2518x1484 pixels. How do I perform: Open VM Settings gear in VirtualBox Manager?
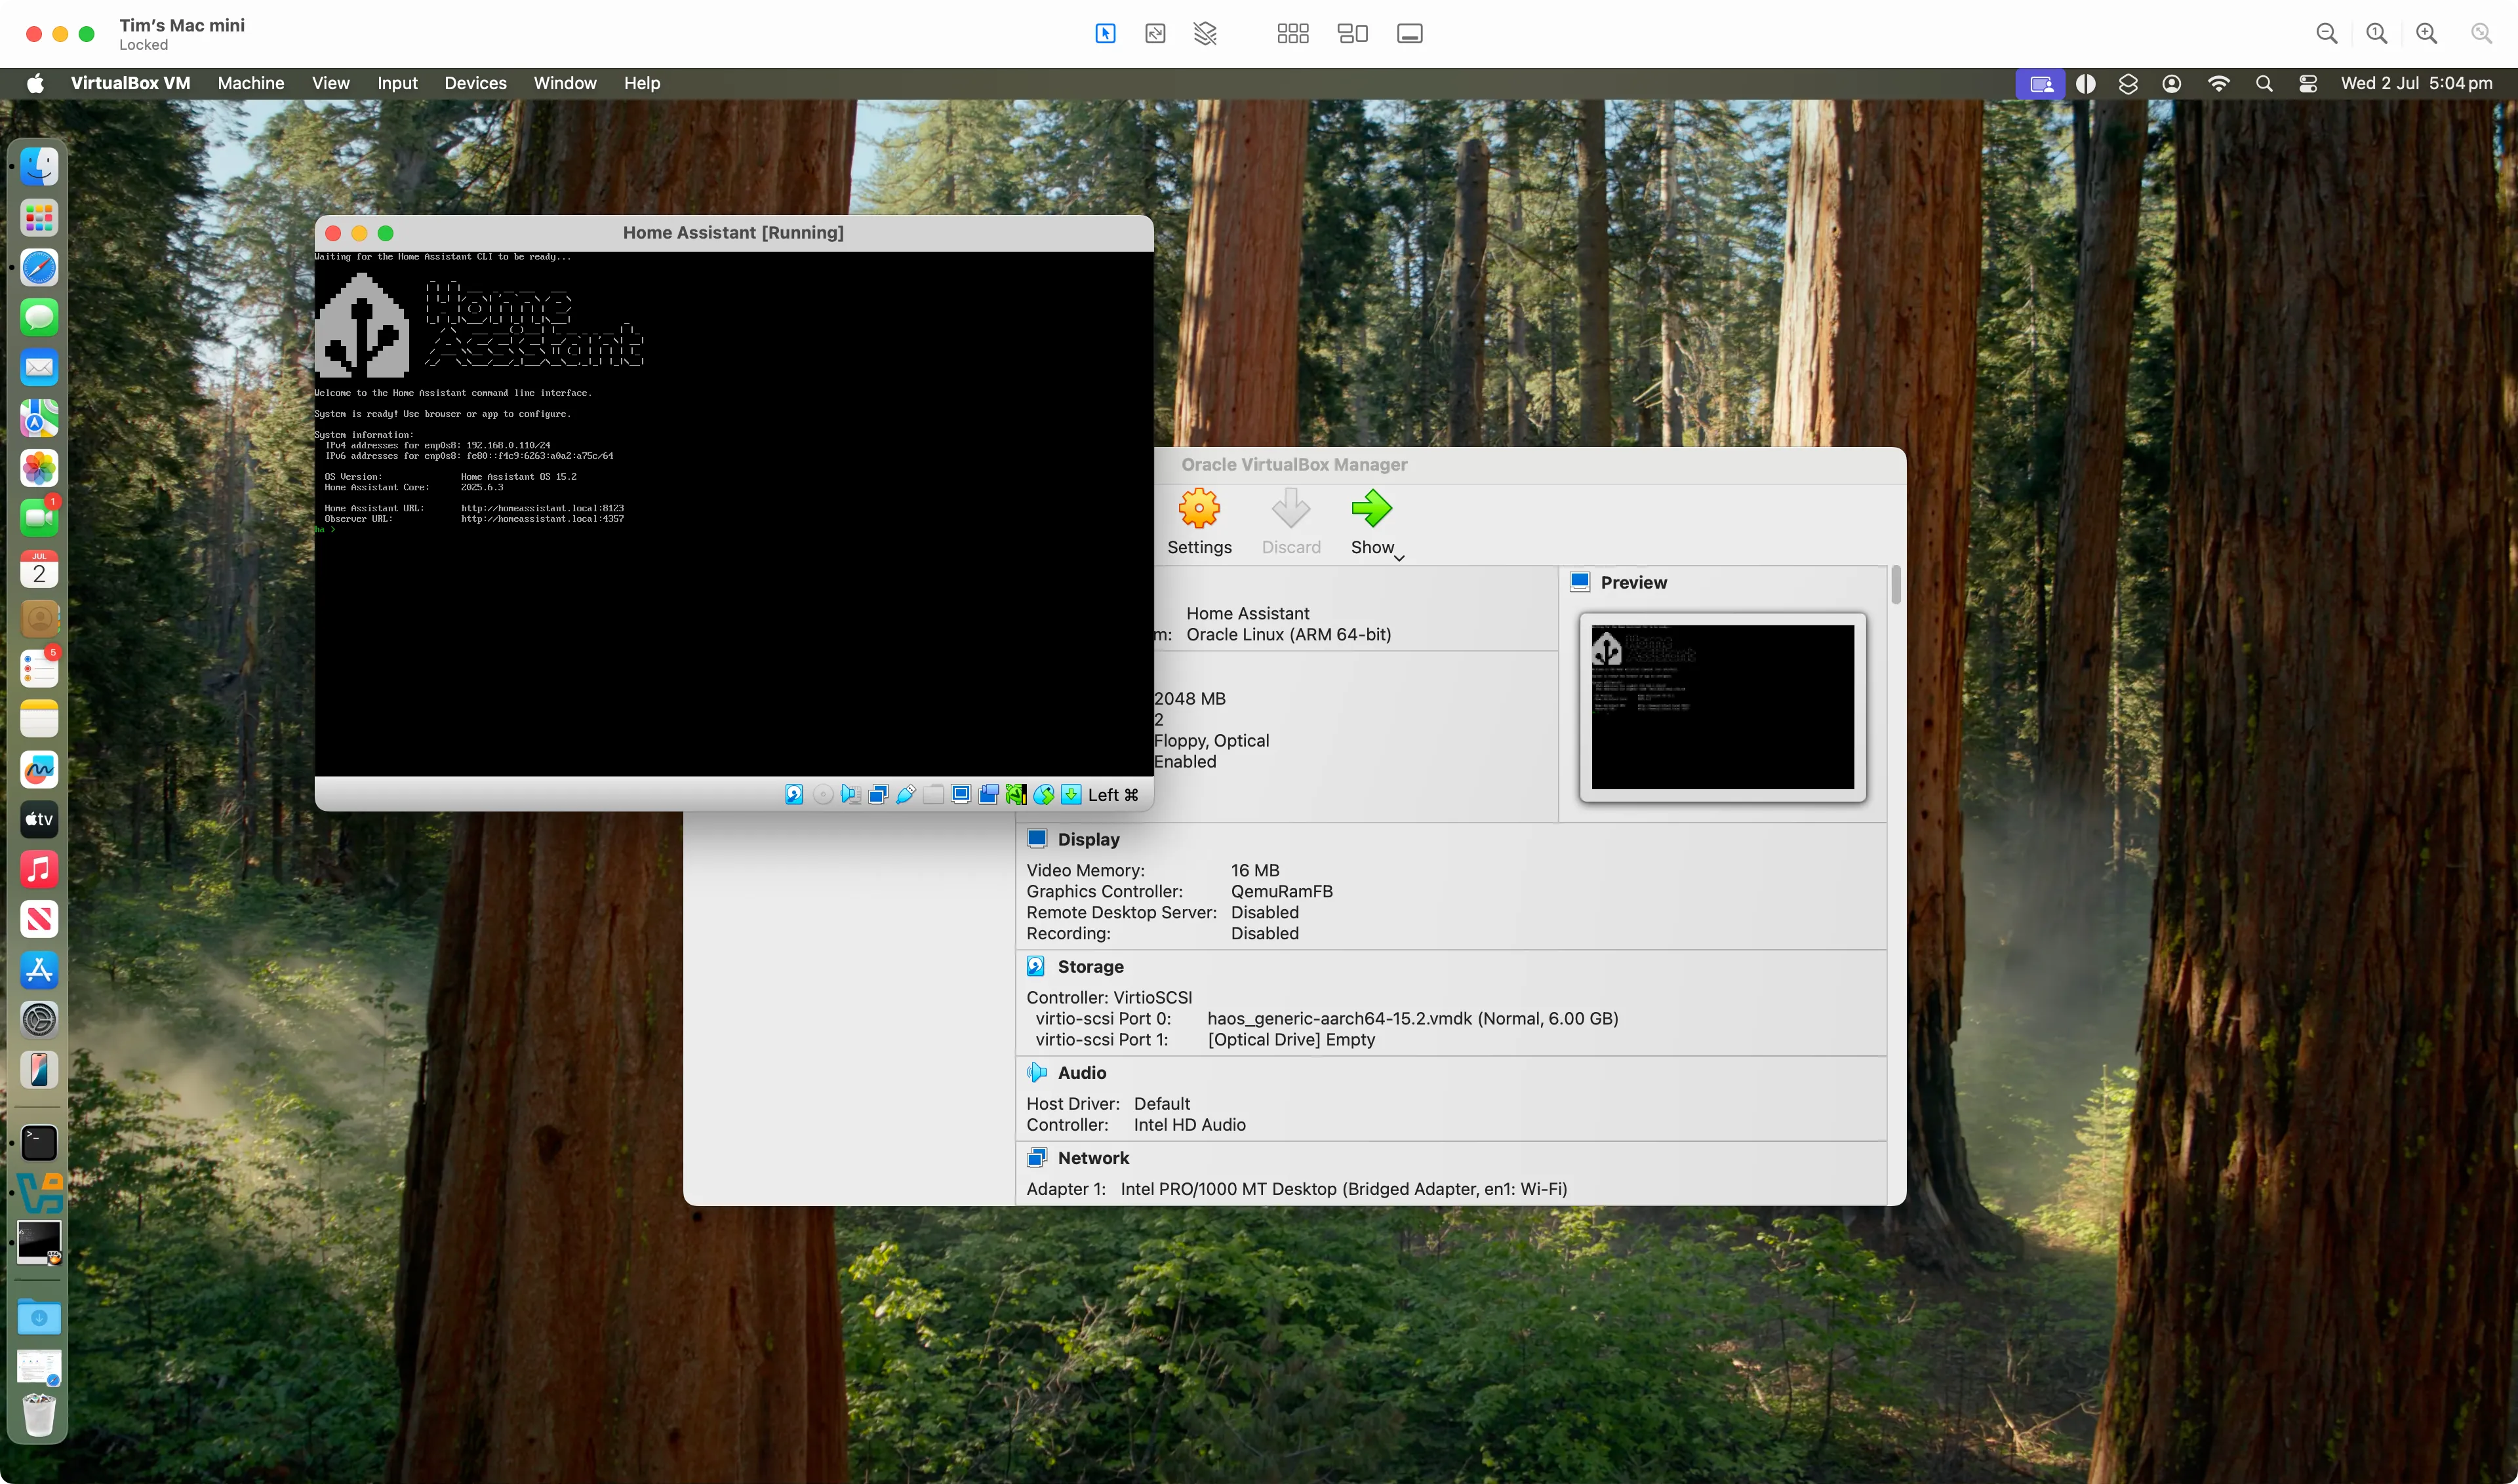tap(1199, 521)
